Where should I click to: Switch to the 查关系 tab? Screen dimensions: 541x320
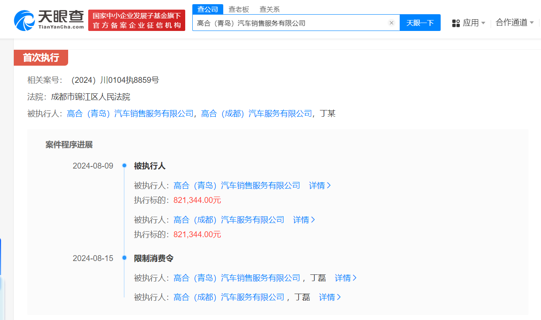(269, 9)
